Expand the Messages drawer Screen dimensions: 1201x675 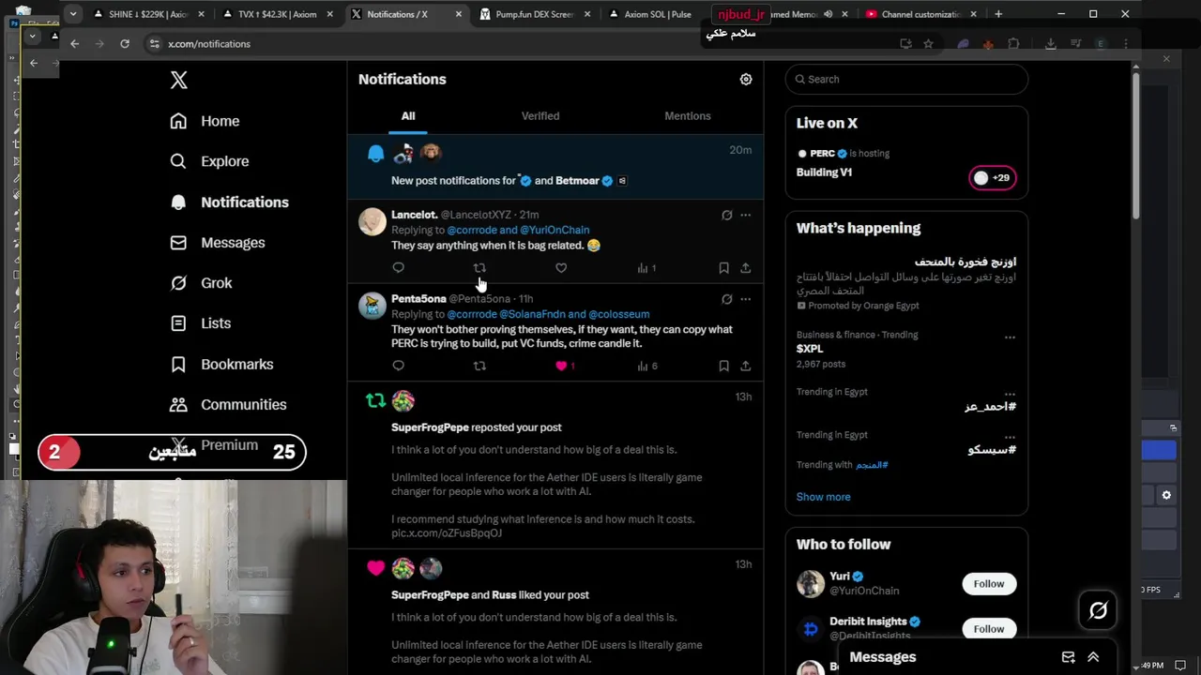[1093, 657]
